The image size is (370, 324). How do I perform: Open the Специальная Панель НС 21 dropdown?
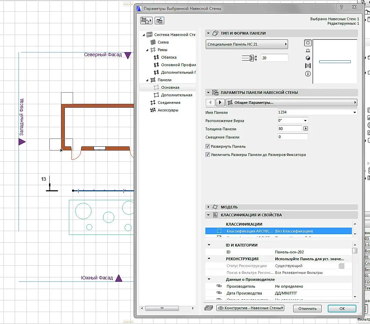pyautogui.click(x=247, y=44)
